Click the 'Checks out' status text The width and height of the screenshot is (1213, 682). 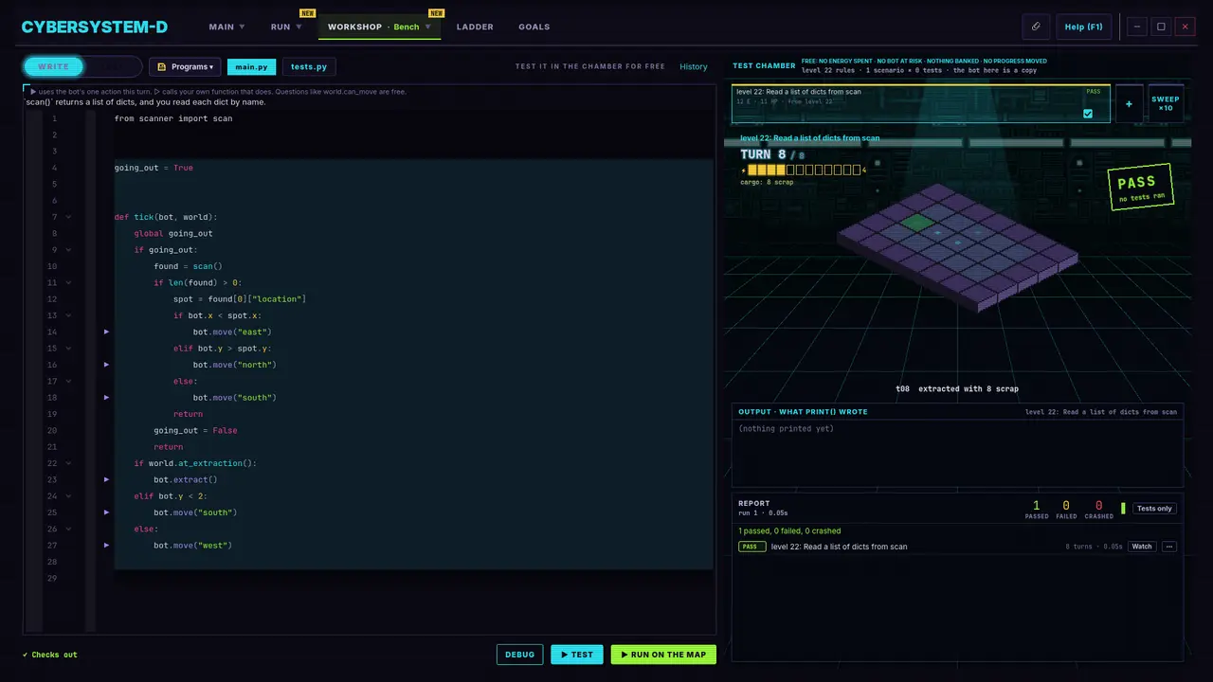50,655
